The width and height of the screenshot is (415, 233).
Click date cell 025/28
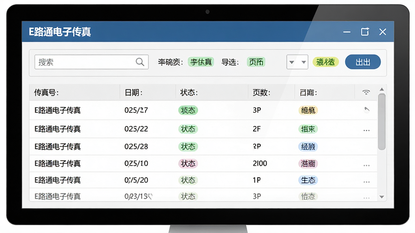136,146
